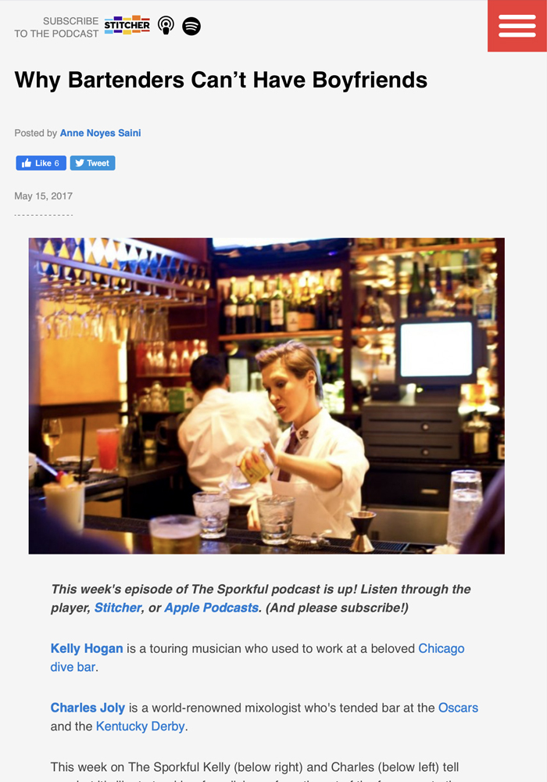Follow the Apple Podcasts text link

coord(211,608)
